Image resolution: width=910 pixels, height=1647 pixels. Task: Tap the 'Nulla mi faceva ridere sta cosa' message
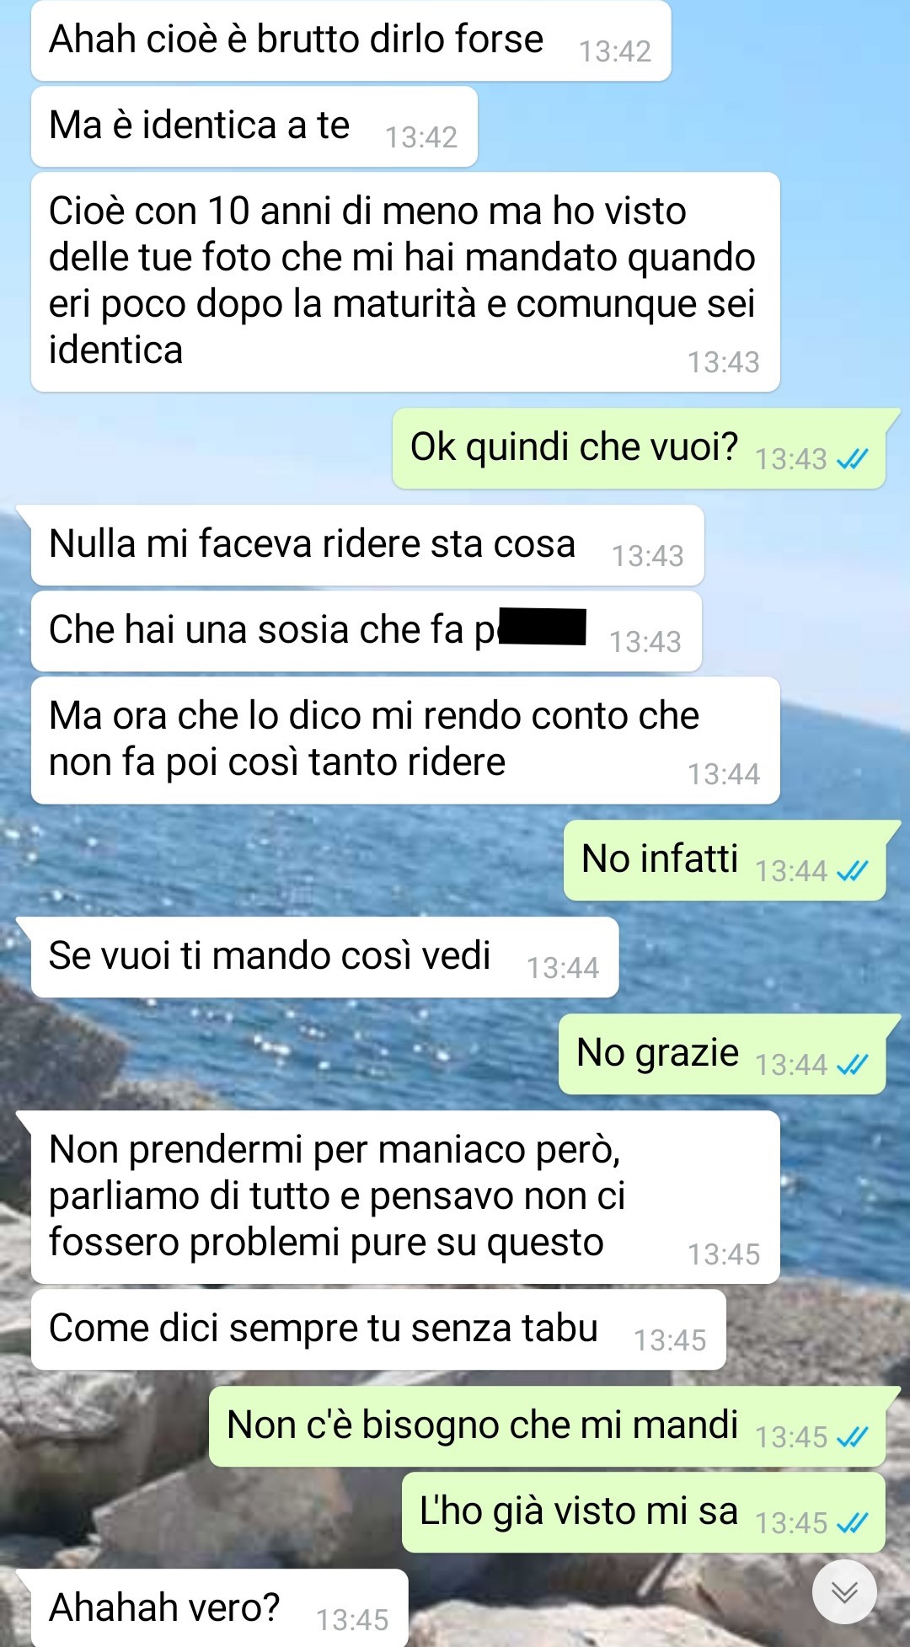(x=367, y=545)
